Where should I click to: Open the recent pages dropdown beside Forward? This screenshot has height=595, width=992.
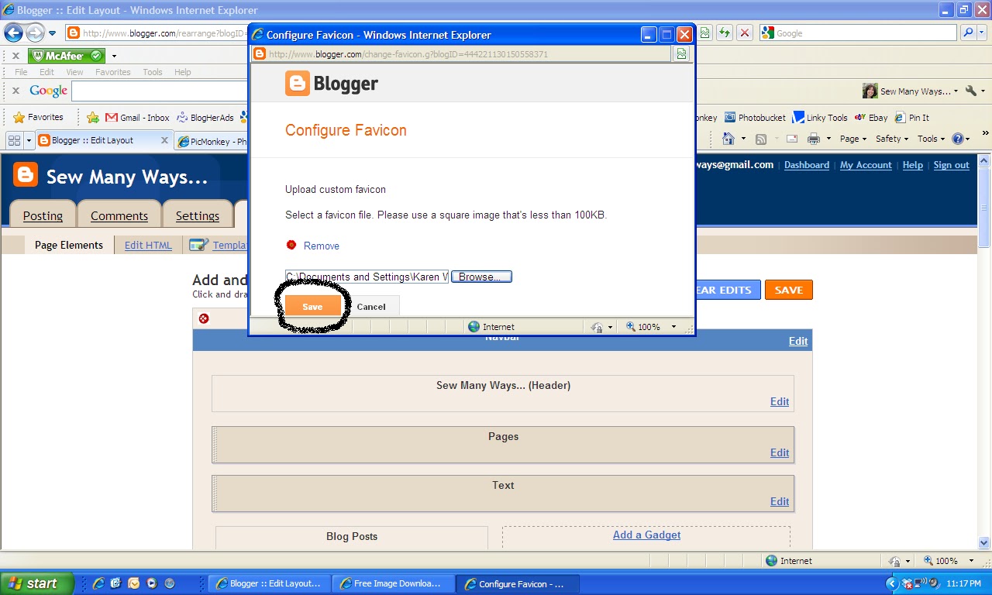pyautogui.click(x=53, y=33)
